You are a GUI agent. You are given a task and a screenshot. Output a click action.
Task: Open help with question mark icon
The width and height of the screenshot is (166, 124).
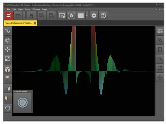click(x=103, y=16)
